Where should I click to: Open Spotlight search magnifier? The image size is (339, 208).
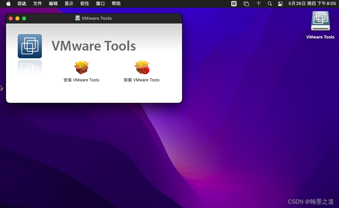(270, 4)
